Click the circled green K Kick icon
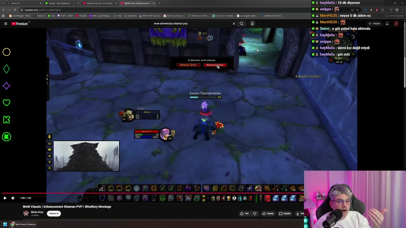This screenshot has height=228, width=406. 6,137
